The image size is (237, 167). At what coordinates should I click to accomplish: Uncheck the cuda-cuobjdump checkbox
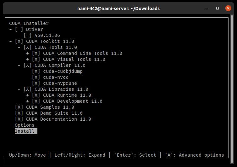point(36,71)
